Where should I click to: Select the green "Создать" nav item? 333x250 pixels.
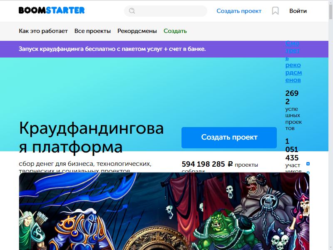[175, 31]
